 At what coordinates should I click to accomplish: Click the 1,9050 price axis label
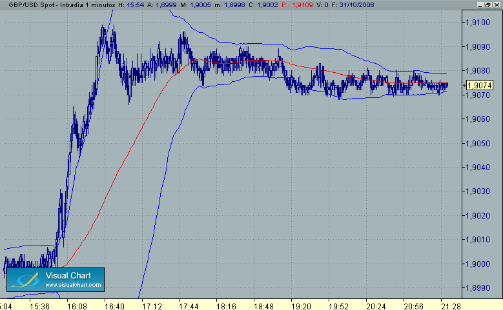(x=478, y=144)
